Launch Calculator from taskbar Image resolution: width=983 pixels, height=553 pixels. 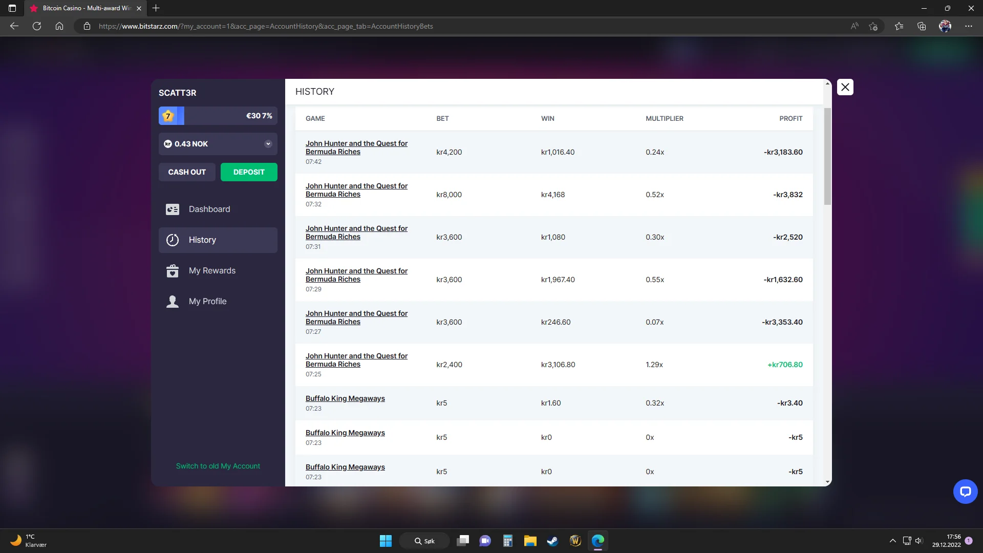tap(507, 541)
